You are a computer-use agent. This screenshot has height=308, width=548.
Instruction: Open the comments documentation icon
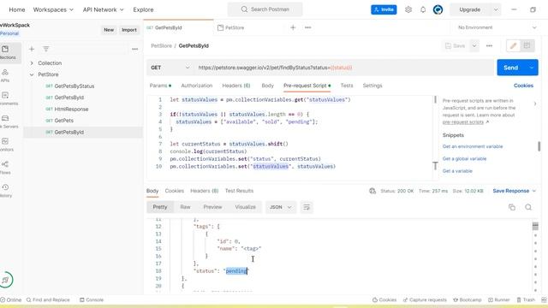click(527, 45)
